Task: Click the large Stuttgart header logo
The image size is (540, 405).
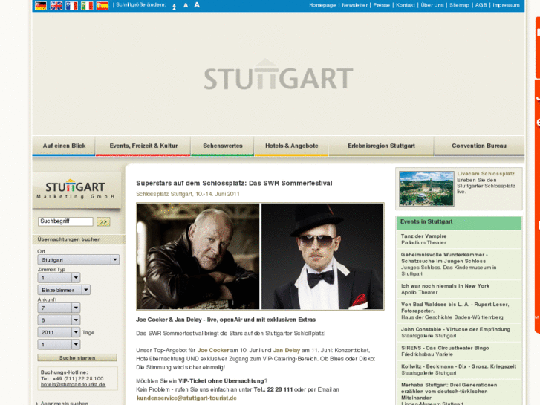Action: click(279, 75)
